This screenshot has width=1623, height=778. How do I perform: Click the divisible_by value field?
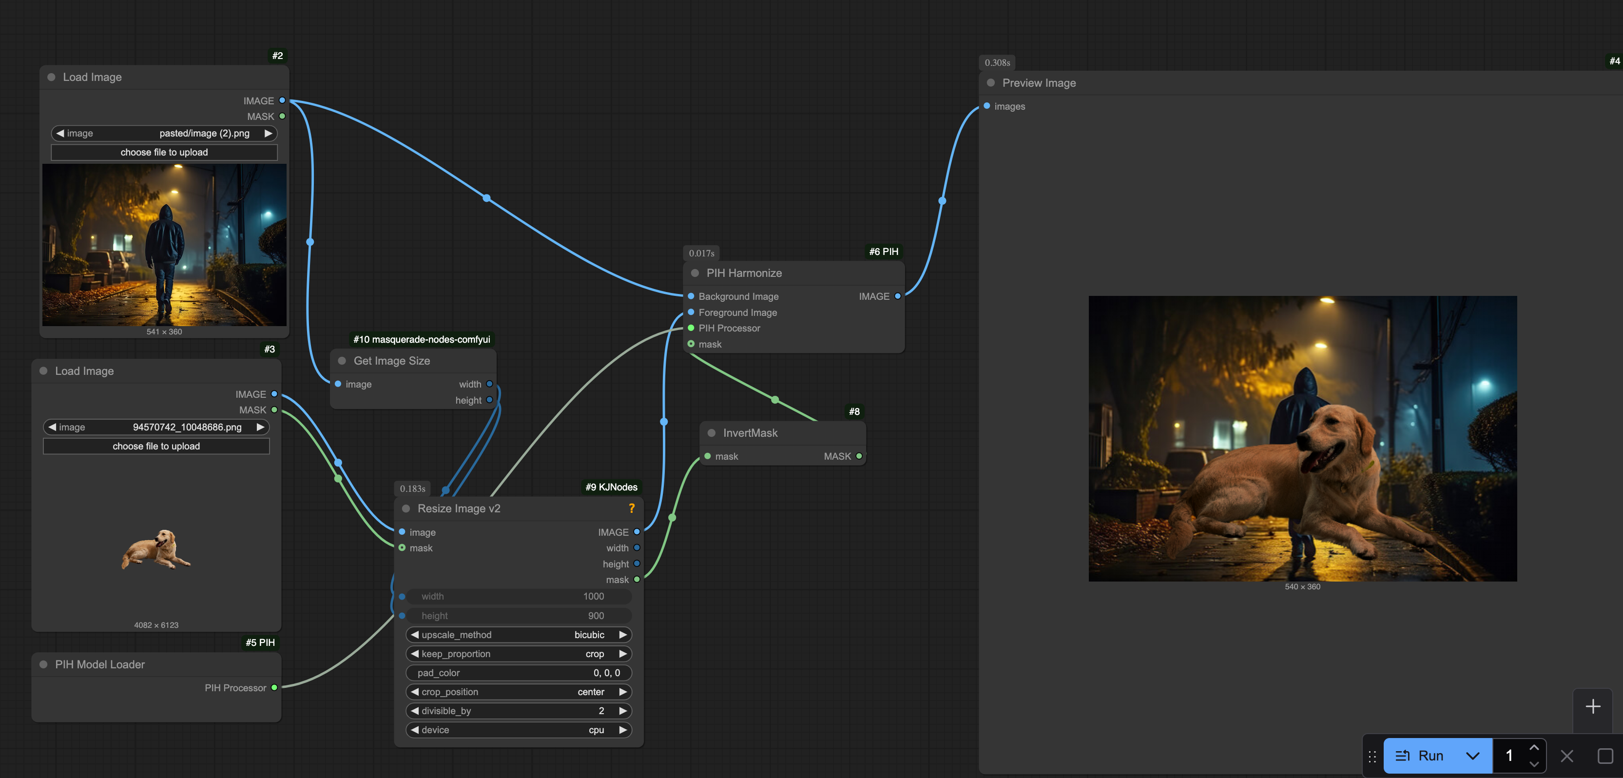519,711
